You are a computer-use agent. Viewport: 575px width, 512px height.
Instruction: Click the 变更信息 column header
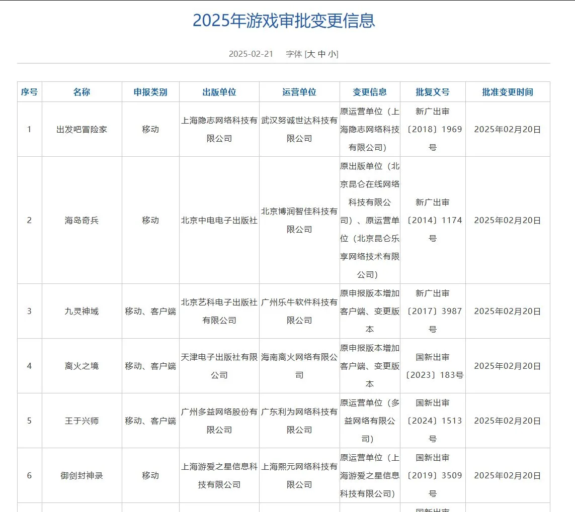click(370, 92)
